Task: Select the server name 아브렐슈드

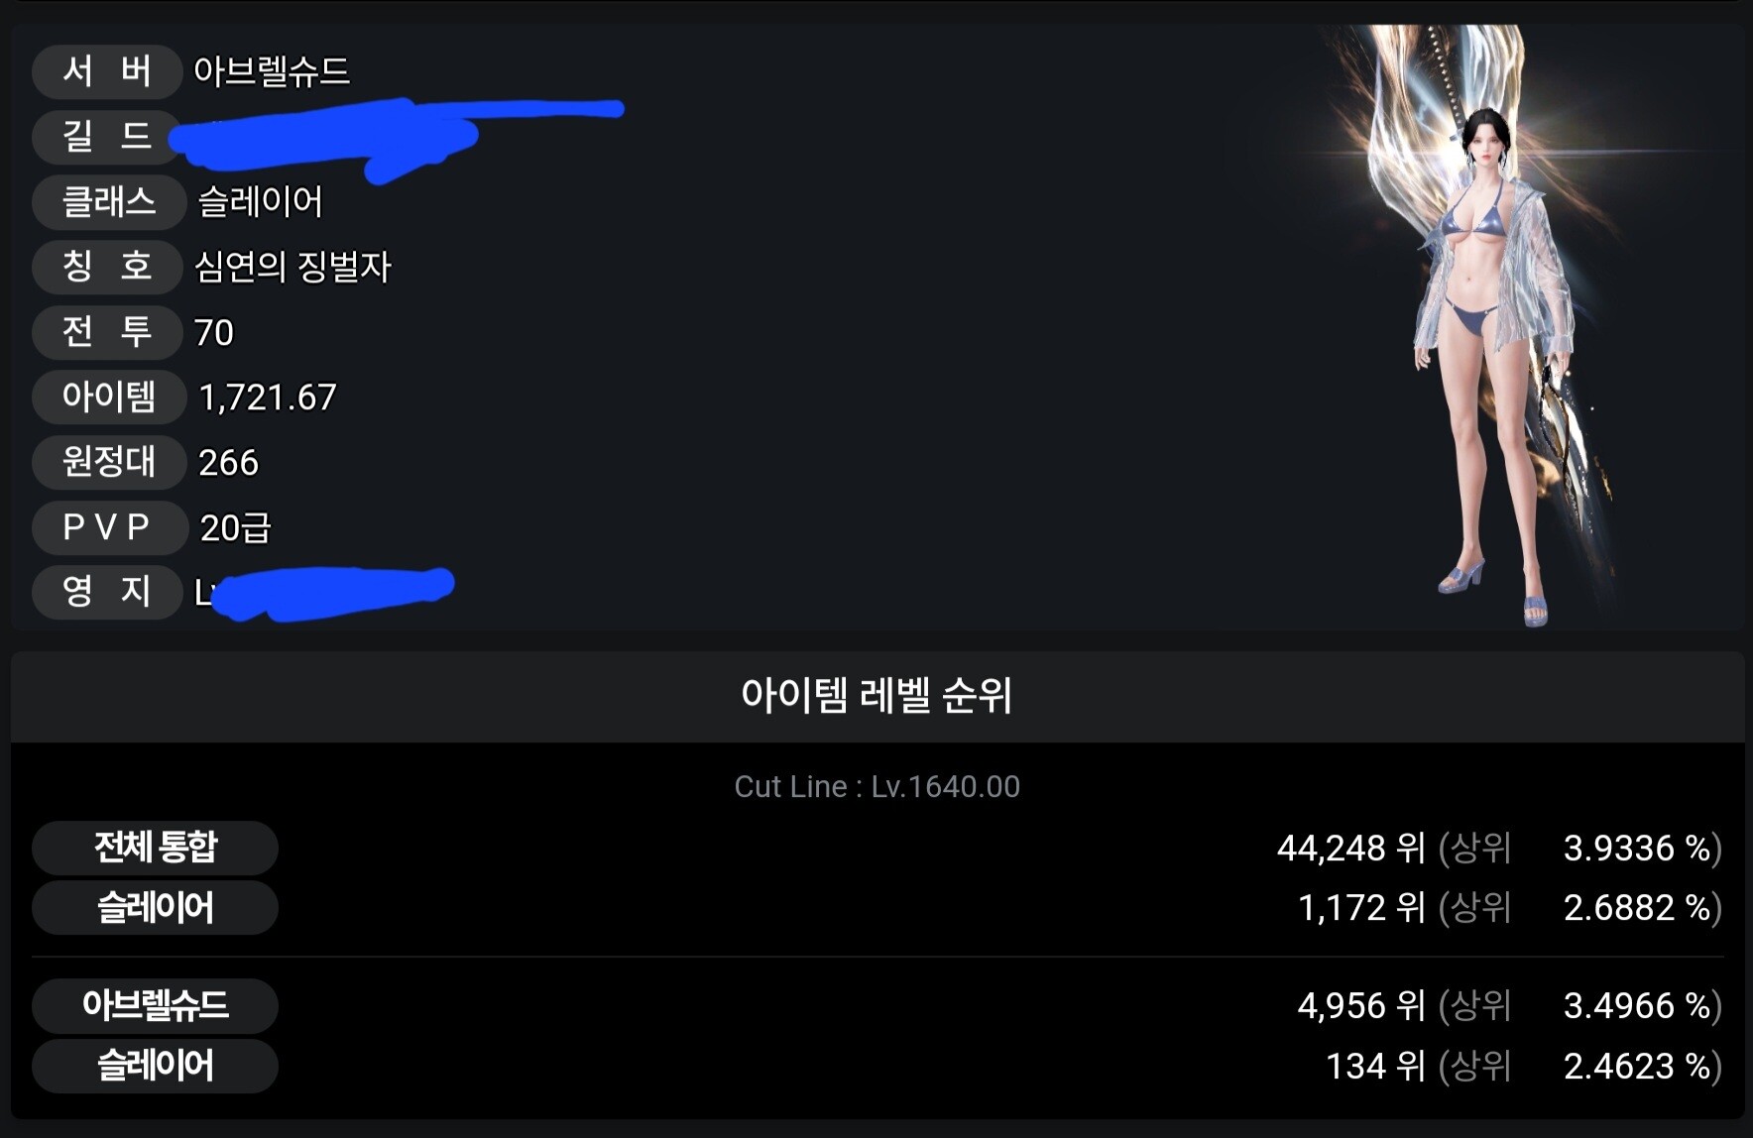Action: (272, 71)
